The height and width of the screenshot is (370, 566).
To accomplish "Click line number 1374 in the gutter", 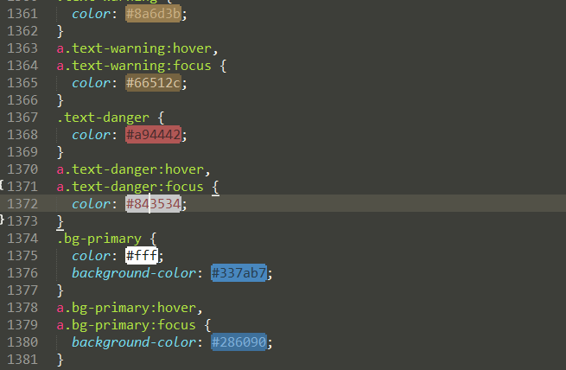I will click(x=21, y=239).
